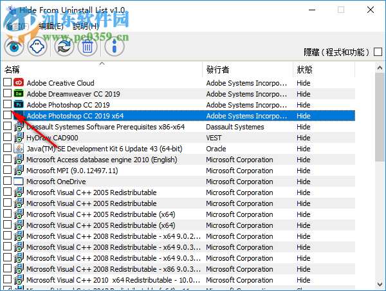
Task: Minimize the Hide From Uninstall List window
Action: 312,10
